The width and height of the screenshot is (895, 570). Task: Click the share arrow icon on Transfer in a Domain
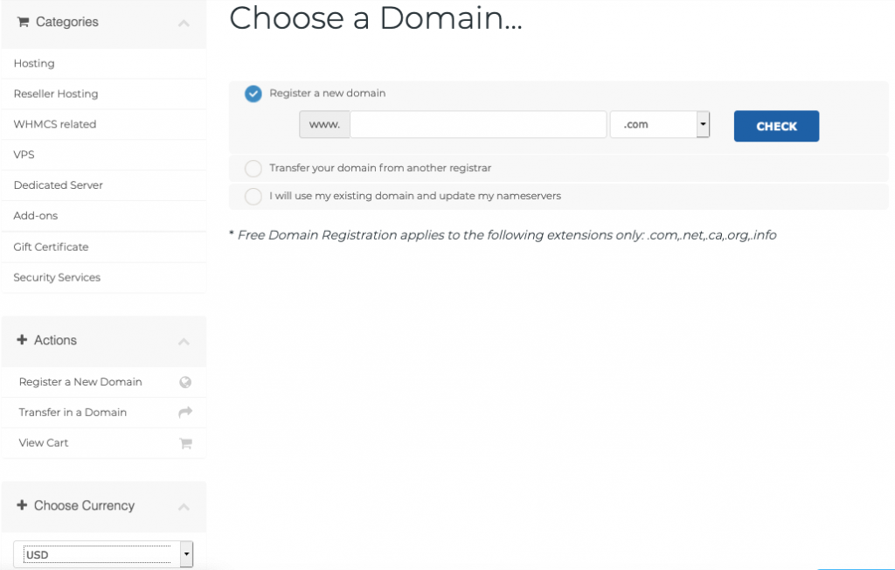(185, 413)
